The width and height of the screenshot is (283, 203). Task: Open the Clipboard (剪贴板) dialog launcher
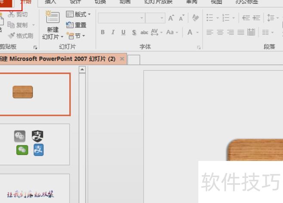click(x=35, y=47)
